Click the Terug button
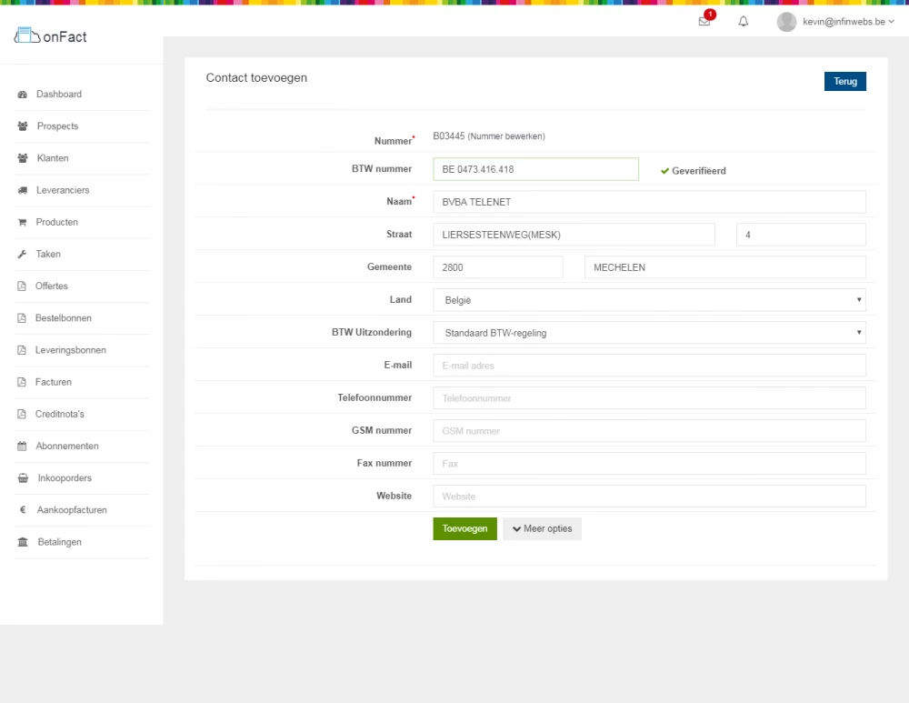The image size is (909, 703). click(x=844, y=82)
